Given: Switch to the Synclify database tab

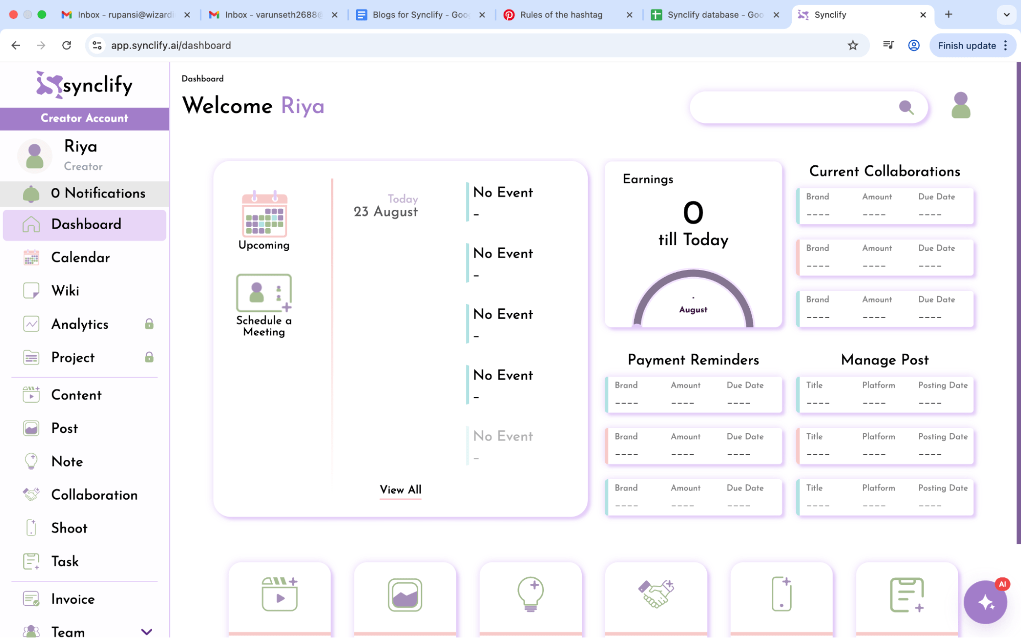Looking at the screenshot, I should tap(710, 15).
